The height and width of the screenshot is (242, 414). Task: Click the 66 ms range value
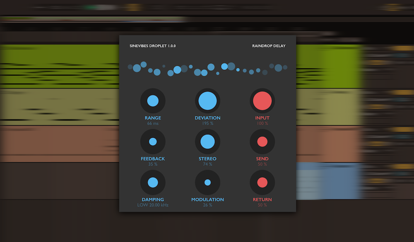click(x=153, y=124)
